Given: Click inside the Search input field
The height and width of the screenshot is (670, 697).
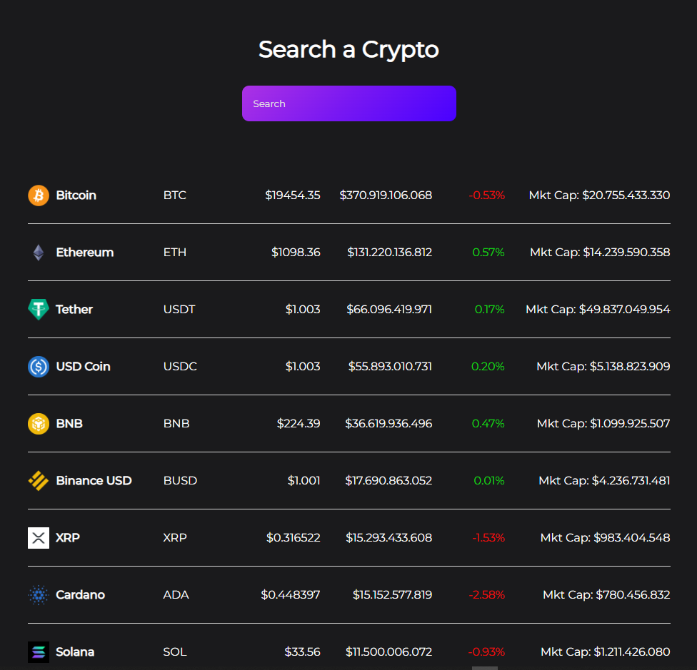Looking at the screenshot, I should click(348, 103).
